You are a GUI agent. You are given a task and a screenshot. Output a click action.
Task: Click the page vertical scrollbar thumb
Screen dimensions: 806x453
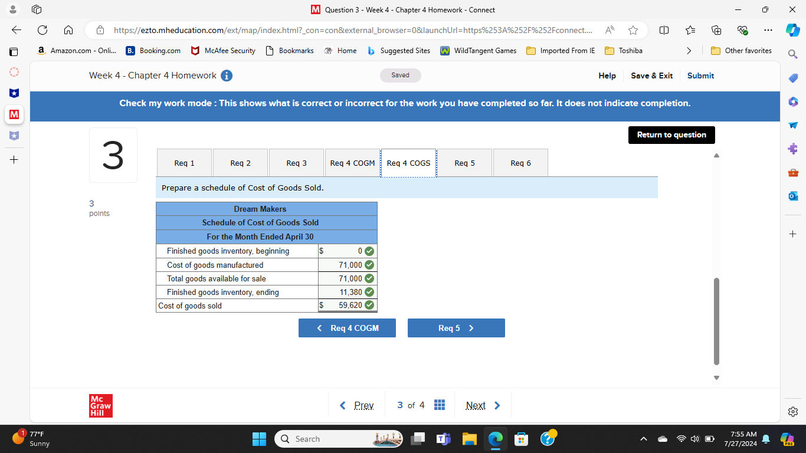point(717,321)
